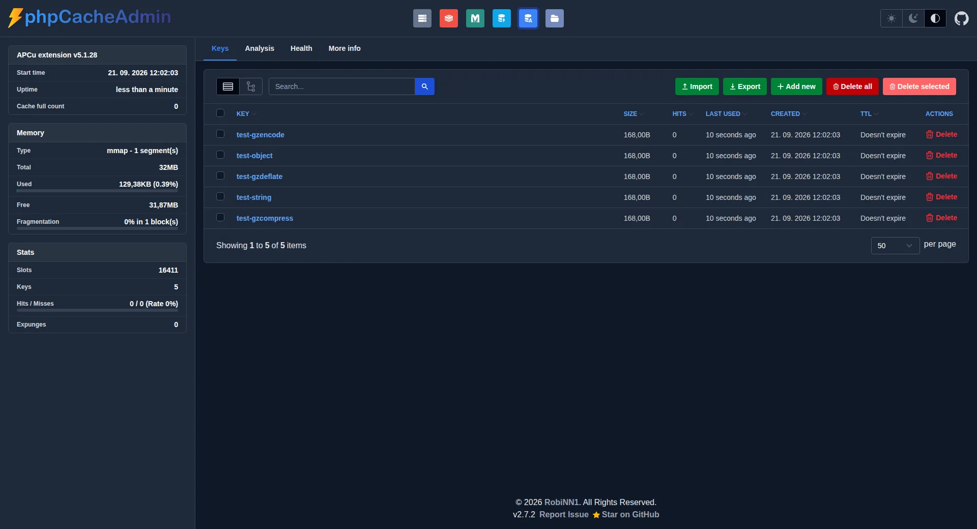Check the test-object row checkbox

tap(220, 155)
